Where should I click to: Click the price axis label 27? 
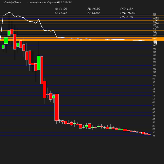coord(154,126)
